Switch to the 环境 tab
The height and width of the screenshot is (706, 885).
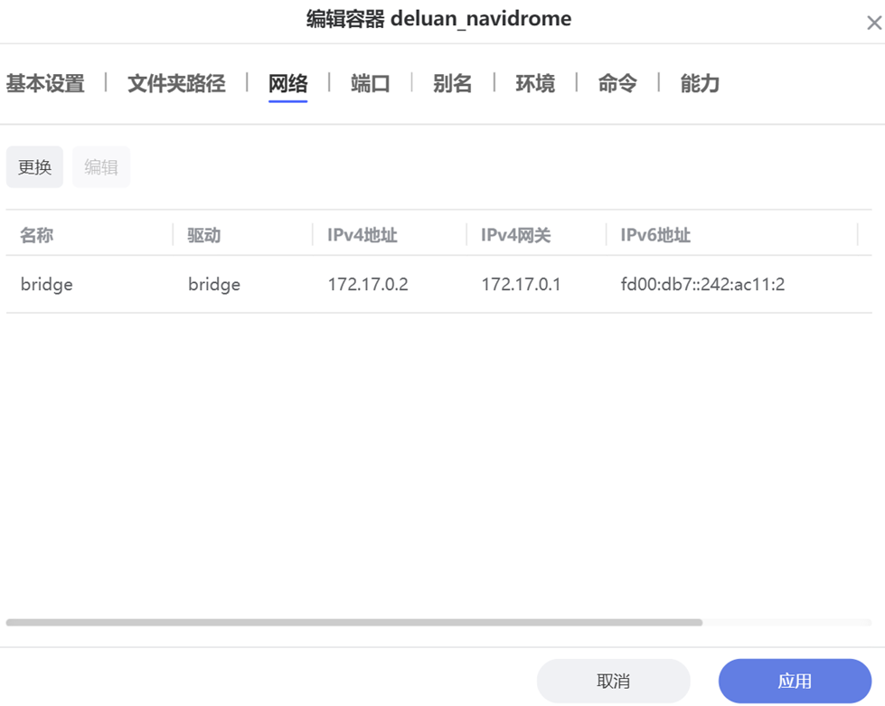click(535, 84)
